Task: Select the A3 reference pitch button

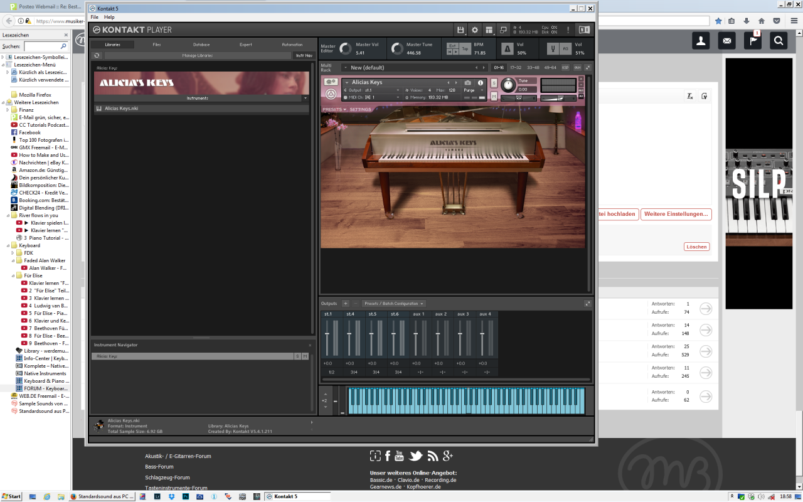Action: (x=565, y=48)
